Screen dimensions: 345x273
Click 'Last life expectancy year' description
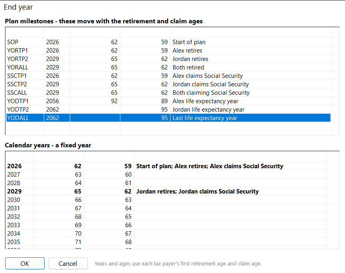point(205,118)
